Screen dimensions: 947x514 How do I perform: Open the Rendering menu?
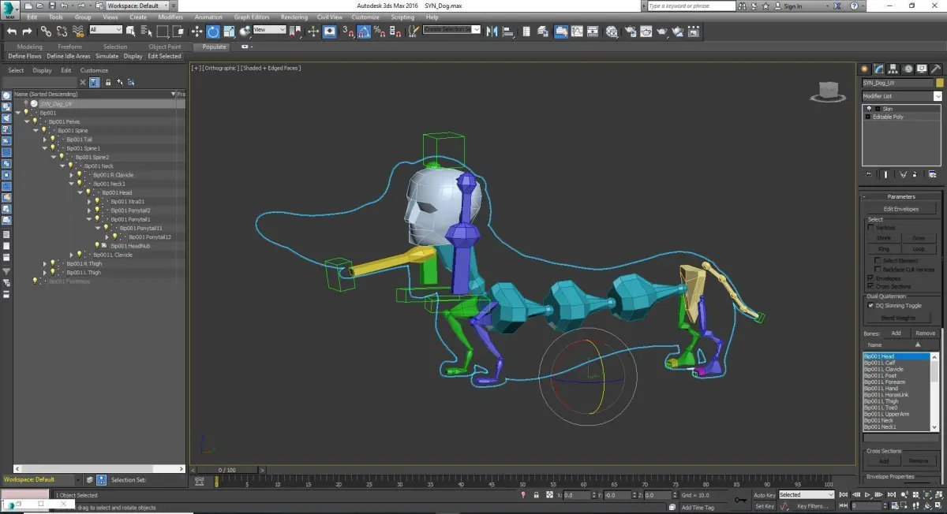[x=294, y=17]
